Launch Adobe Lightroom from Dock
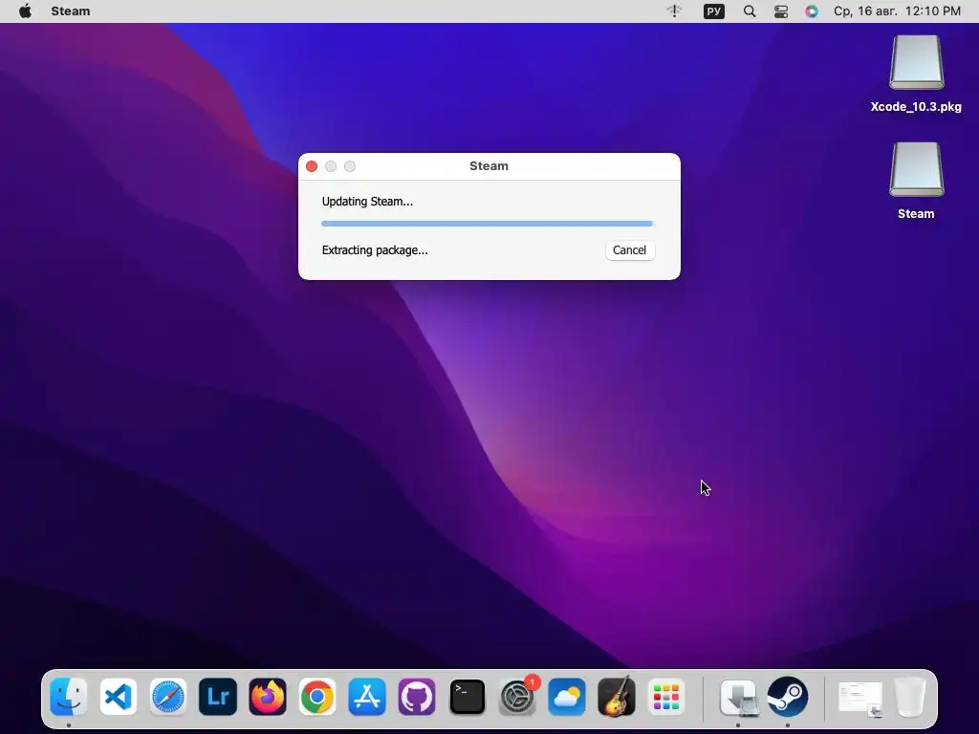979x734 pixels. (x=218, y=697)
